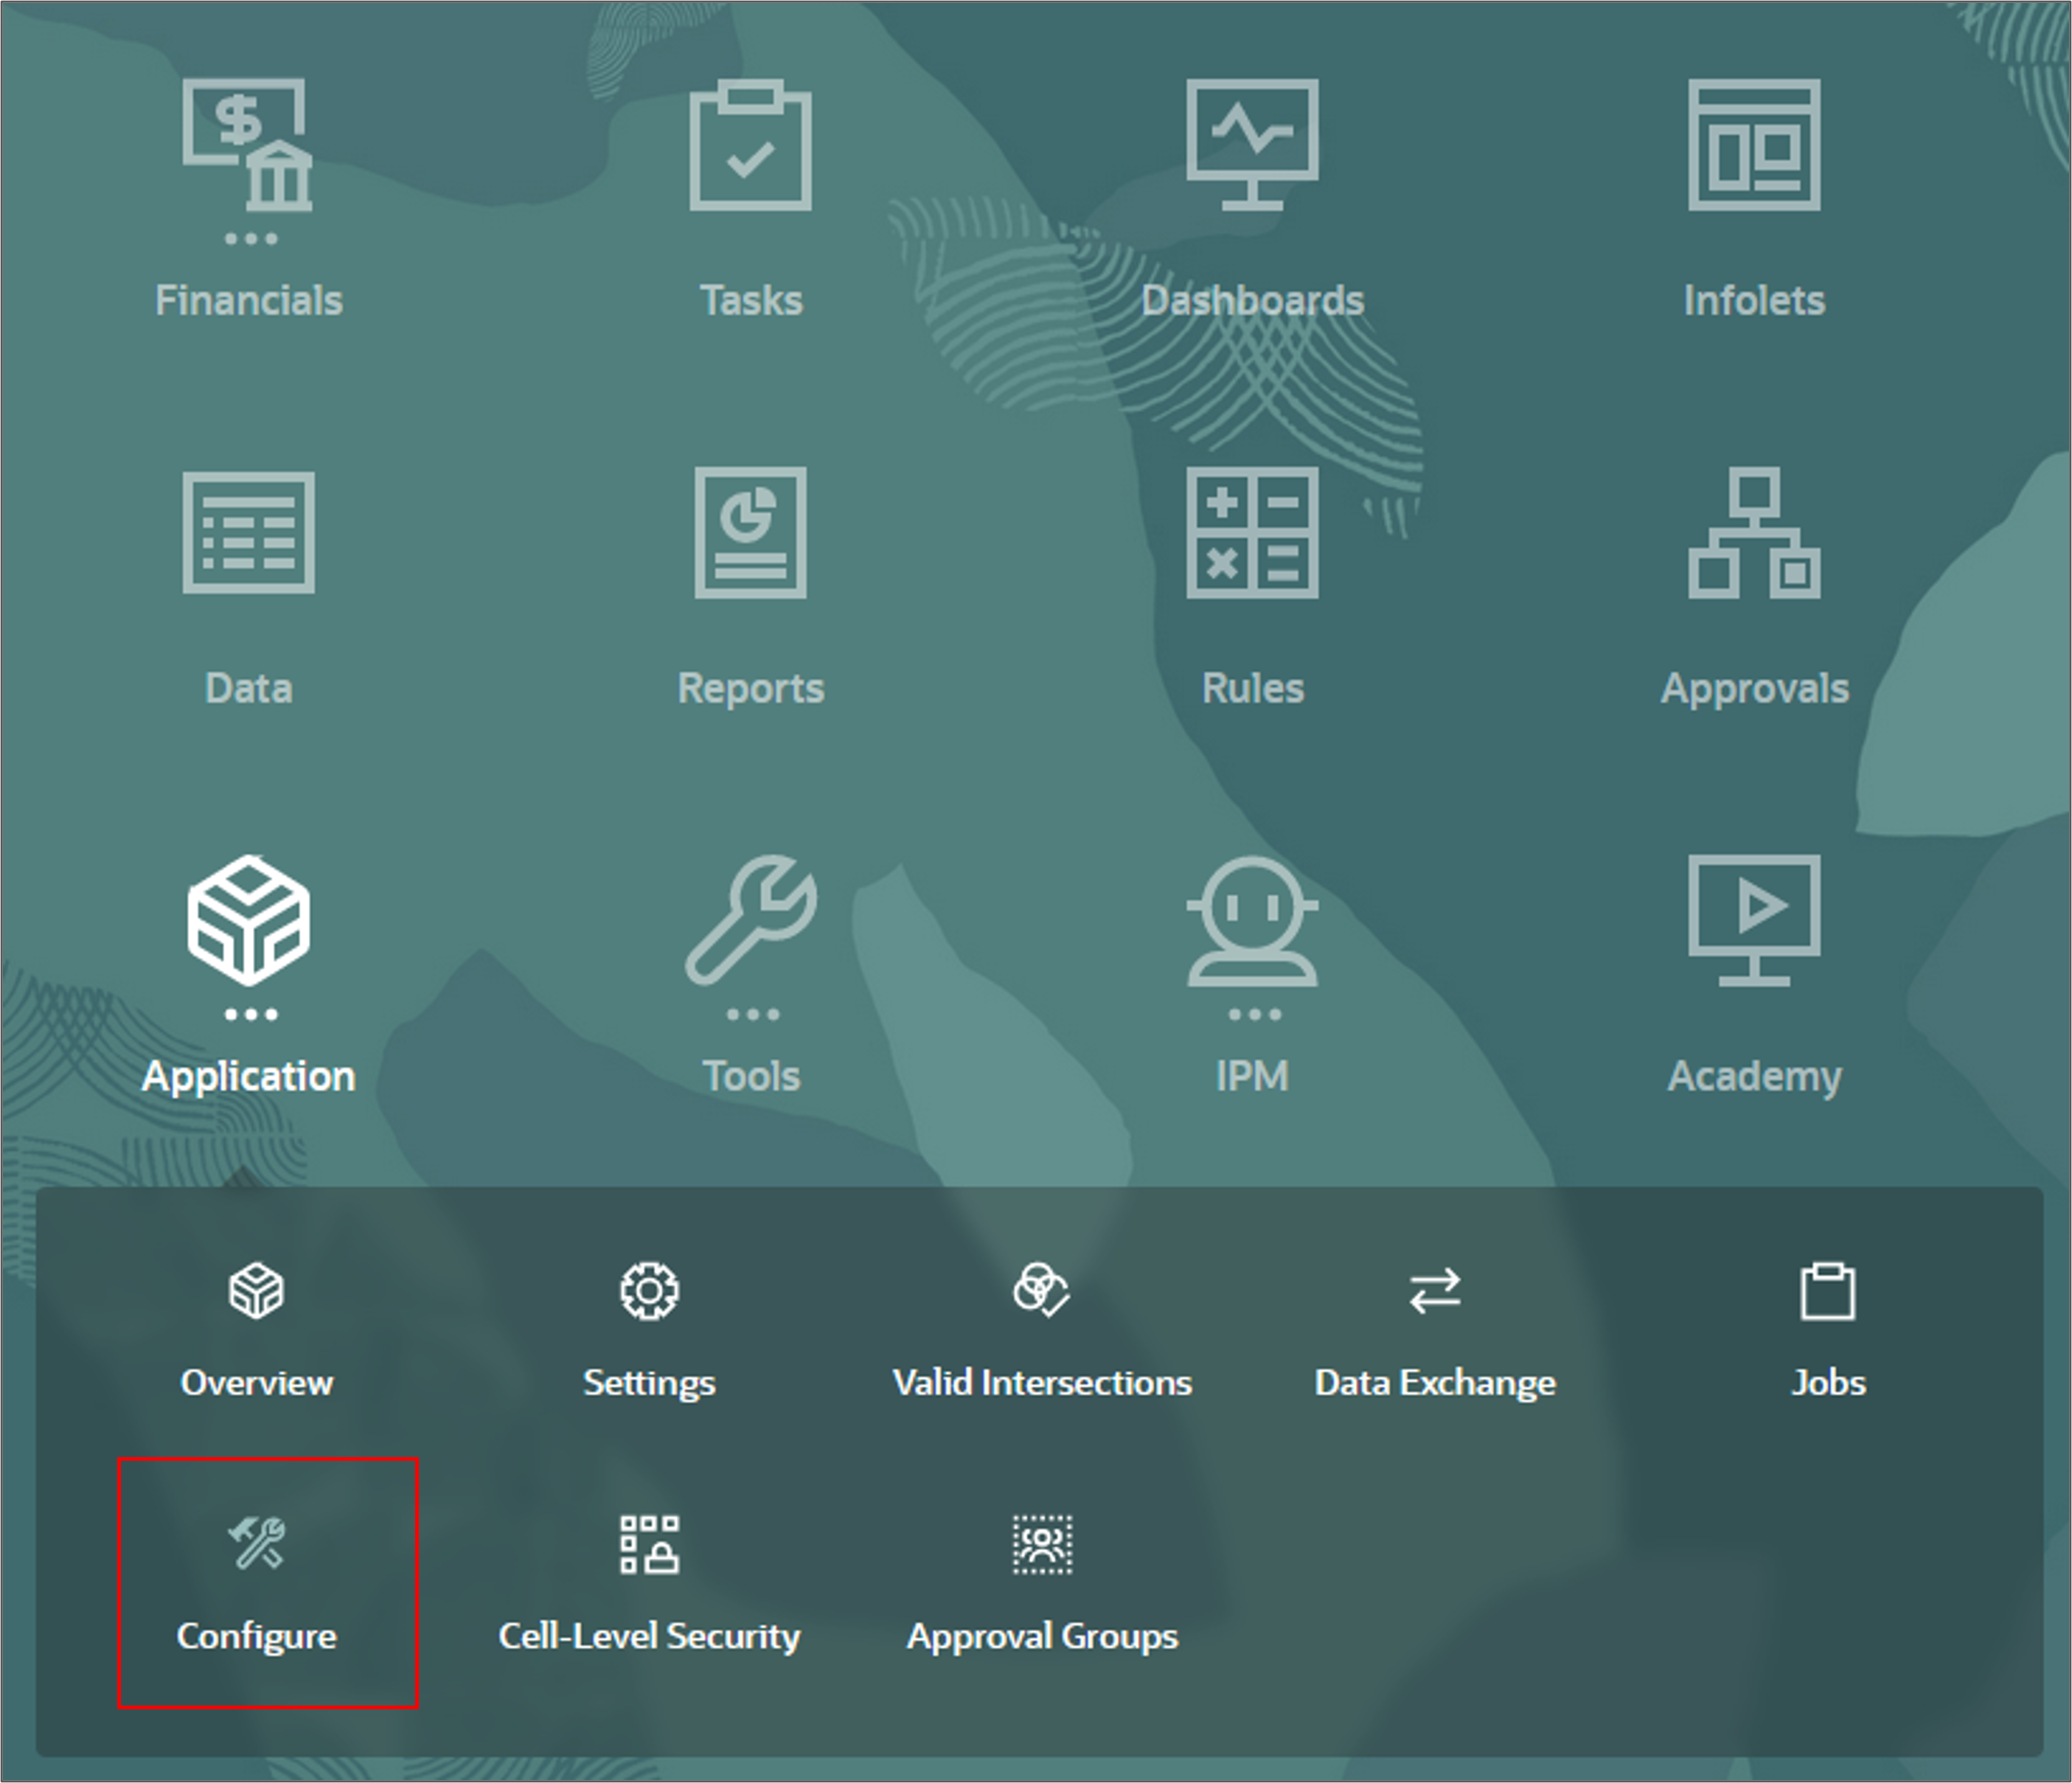
Task: Expand the Tools cluster dots
Action: 752,1014
